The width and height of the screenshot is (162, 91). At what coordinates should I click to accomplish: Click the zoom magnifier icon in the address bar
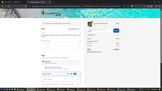point(124,6)
